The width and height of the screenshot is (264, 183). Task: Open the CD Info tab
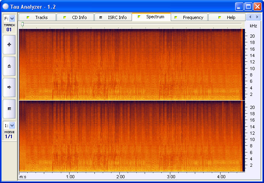tap(75, 17)
